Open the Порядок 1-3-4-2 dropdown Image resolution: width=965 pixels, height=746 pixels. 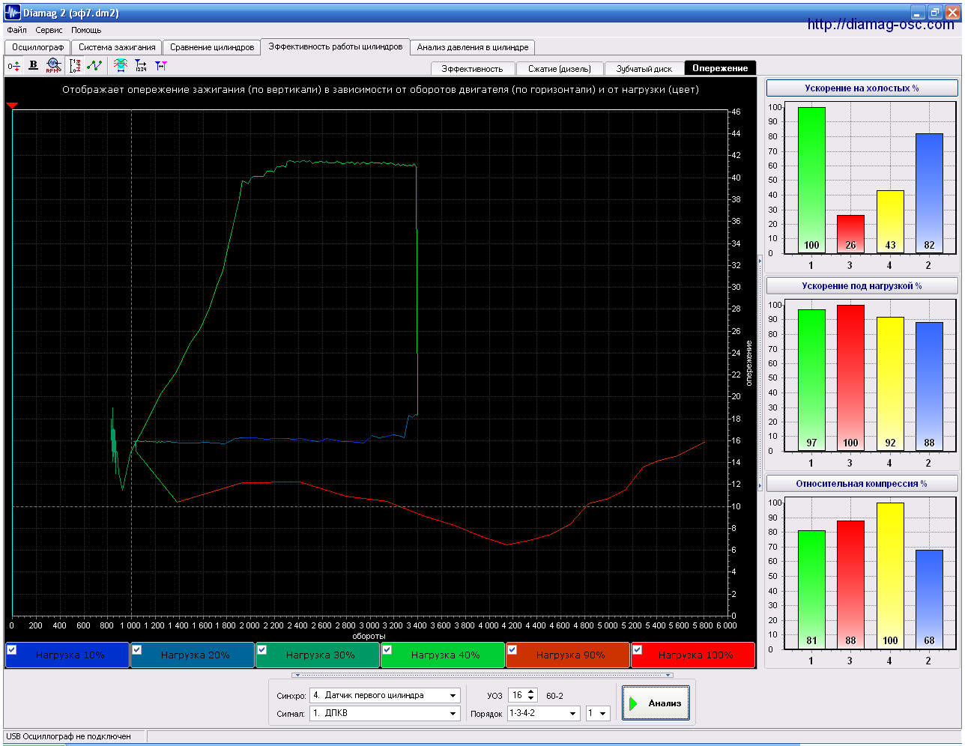click(573, 714)
